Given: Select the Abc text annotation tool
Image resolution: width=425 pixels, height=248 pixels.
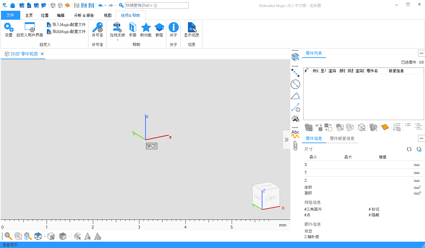Looking at the screenshot, I should tap(295, 134).
